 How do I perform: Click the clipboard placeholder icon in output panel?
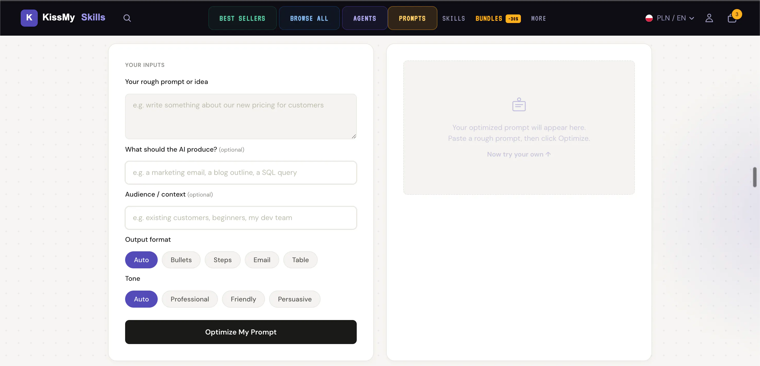point(519,105)
